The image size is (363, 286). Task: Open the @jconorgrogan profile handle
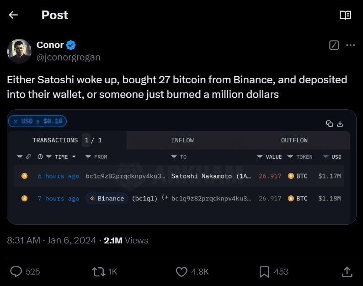click(68, 57)
